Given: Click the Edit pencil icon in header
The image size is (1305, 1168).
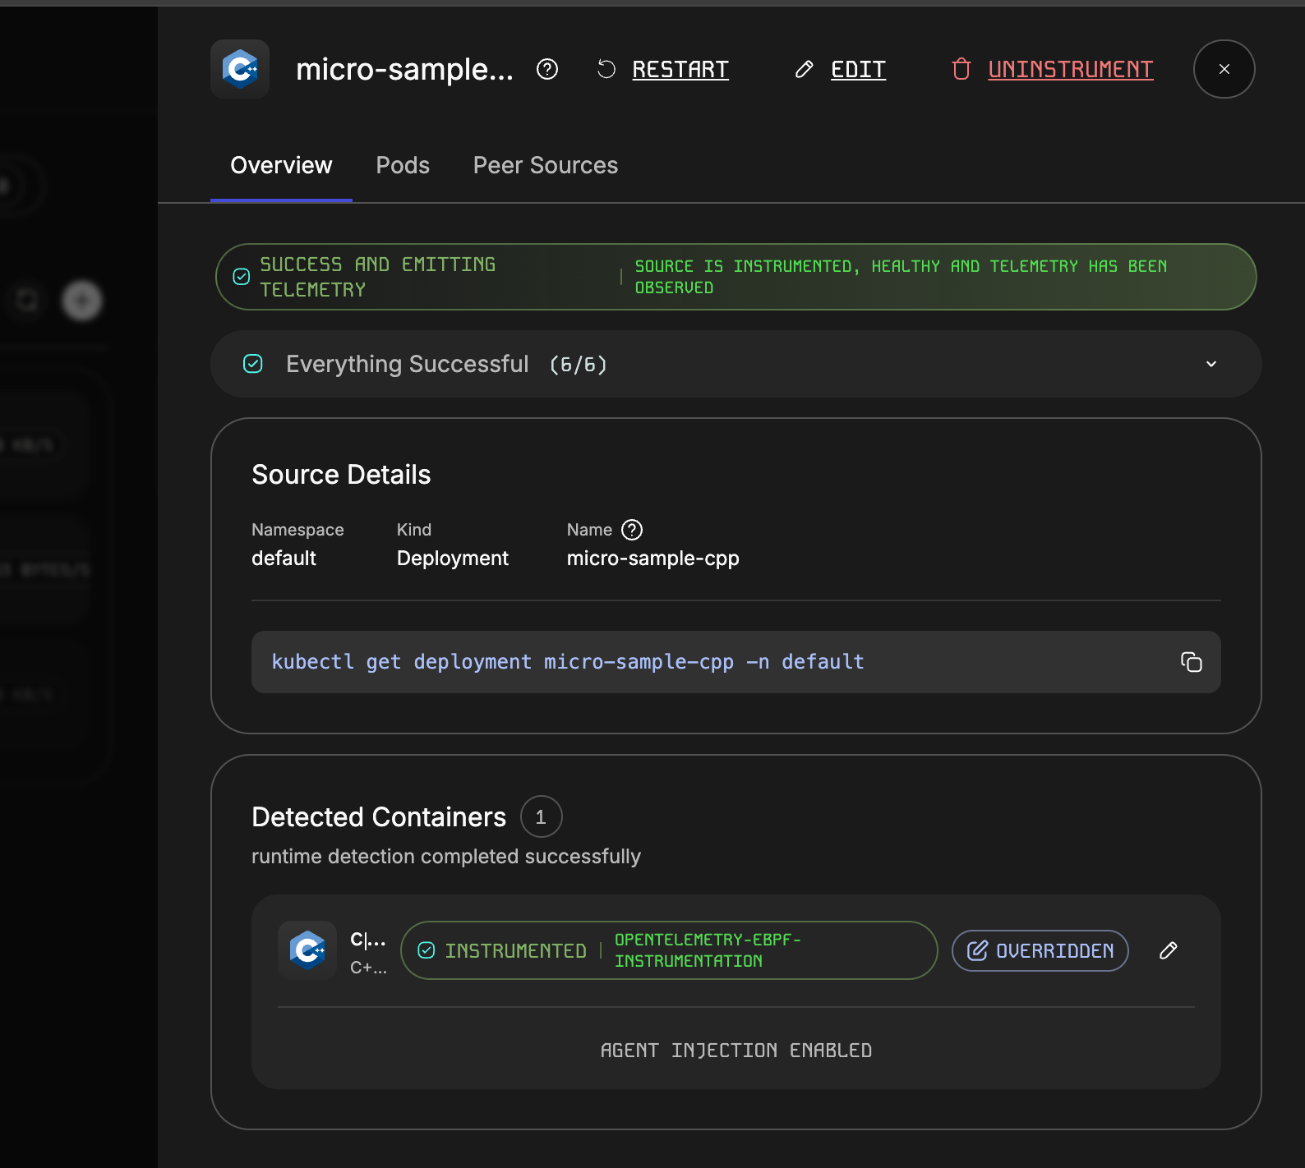Looking at the screenshot, I should click(x=805, y=69).
